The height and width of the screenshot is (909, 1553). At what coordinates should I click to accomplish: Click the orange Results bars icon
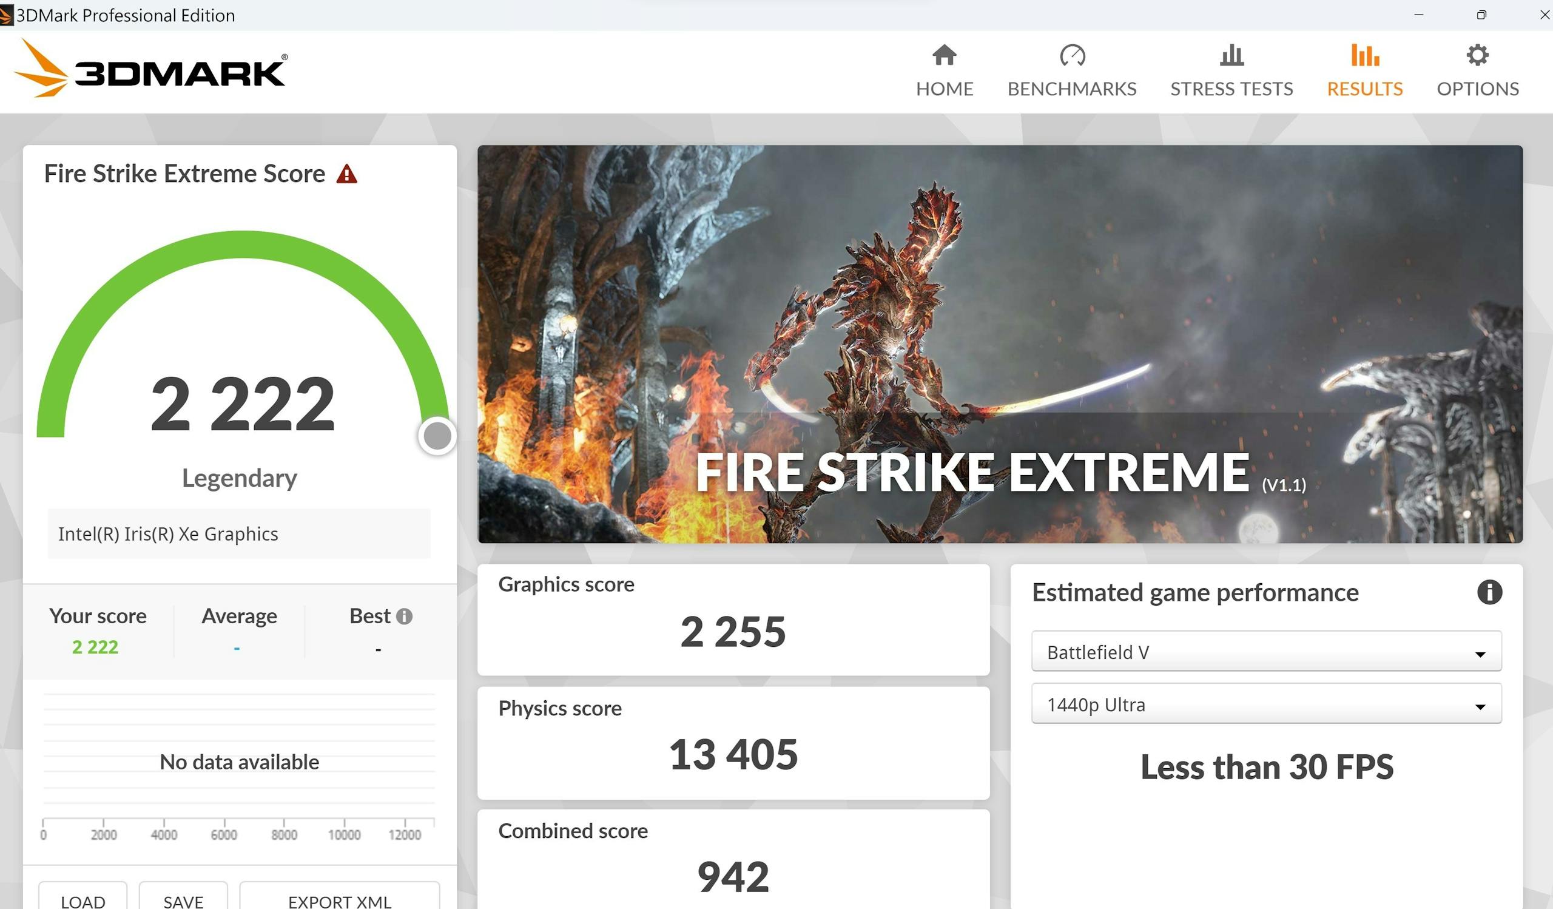[1364, 55]
